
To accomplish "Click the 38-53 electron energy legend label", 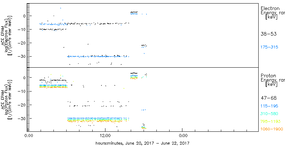I will (269, 34).
